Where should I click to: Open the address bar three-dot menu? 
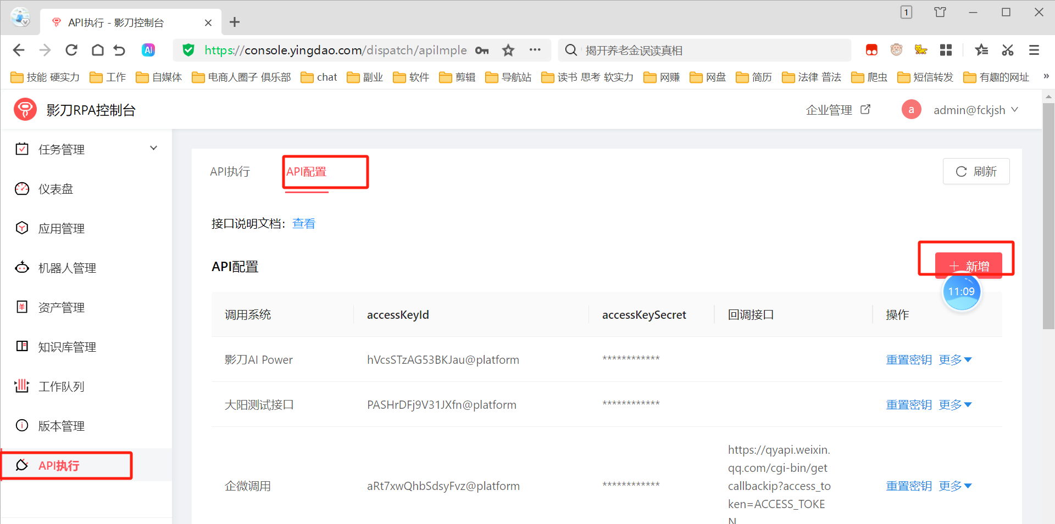[535, 50]
